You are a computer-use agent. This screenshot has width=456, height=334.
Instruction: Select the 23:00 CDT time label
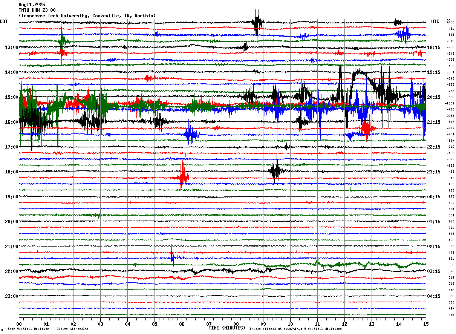click(12, 296)
